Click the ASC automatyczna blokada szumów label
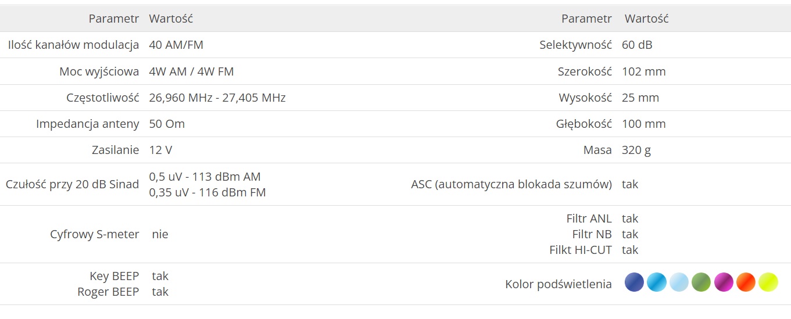Image resolution: width=791 pixels, height=319 pixels. [511, 184]
